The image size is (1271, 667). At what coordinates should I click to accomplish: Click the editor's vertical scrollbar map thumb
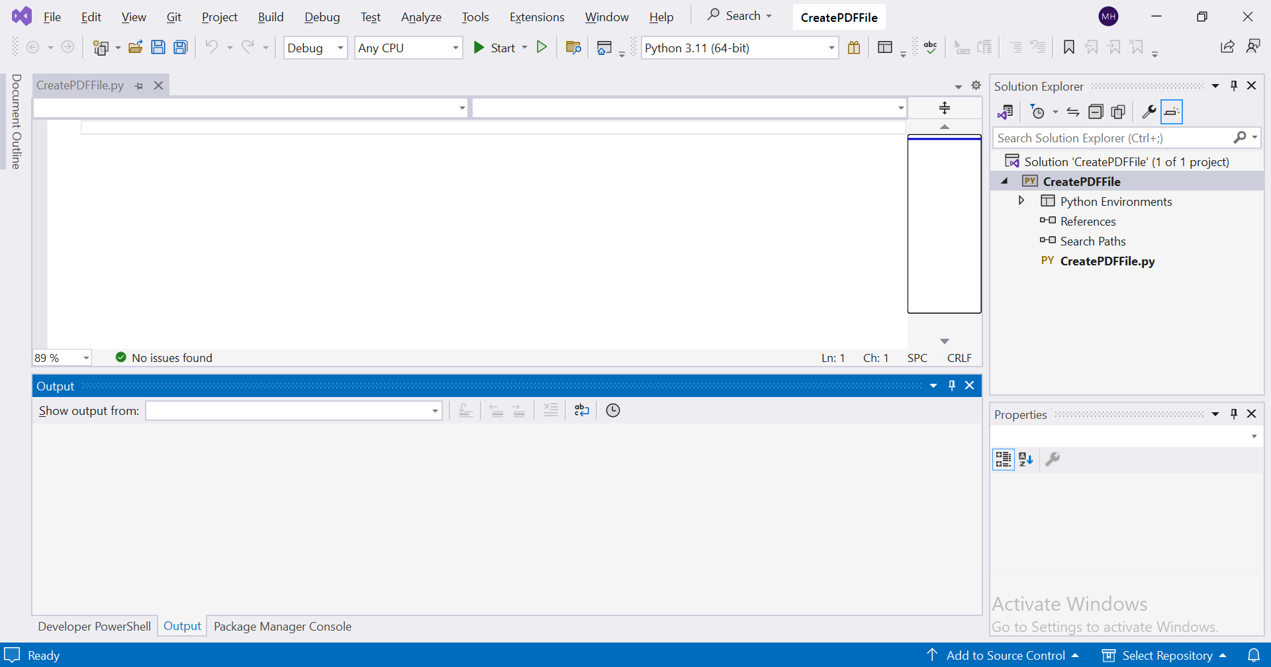point(944,224)
